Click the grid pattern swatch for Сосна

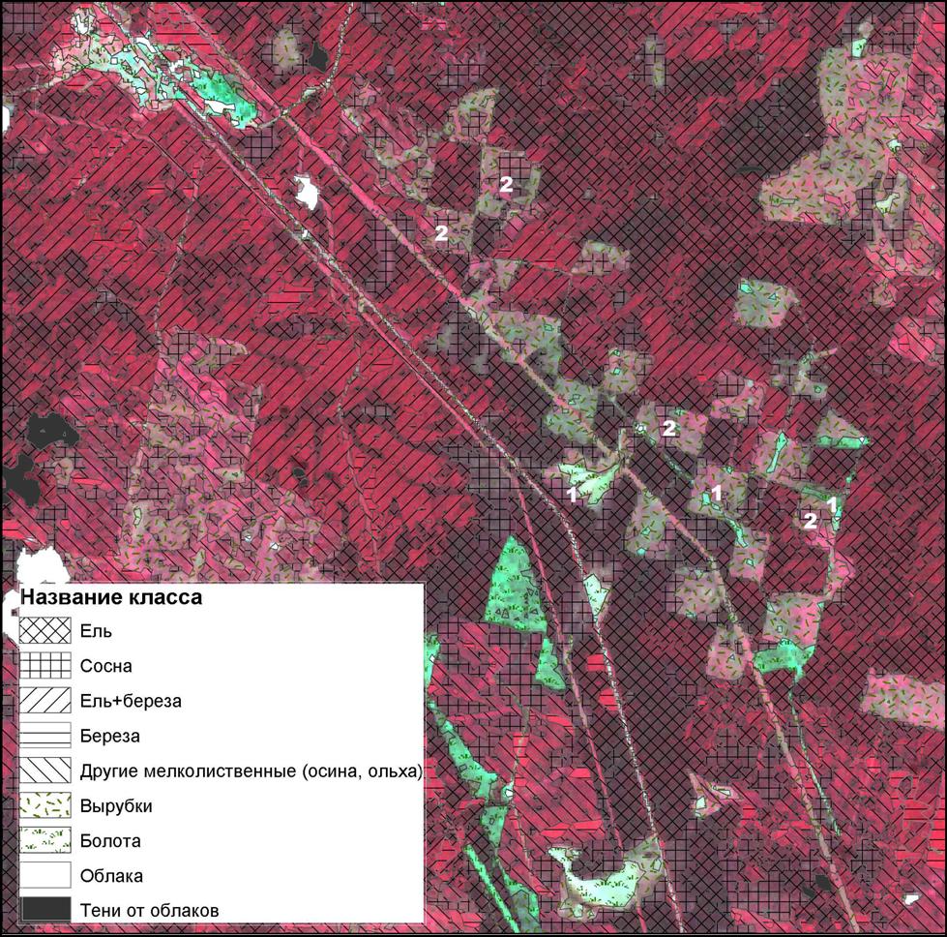45,666
